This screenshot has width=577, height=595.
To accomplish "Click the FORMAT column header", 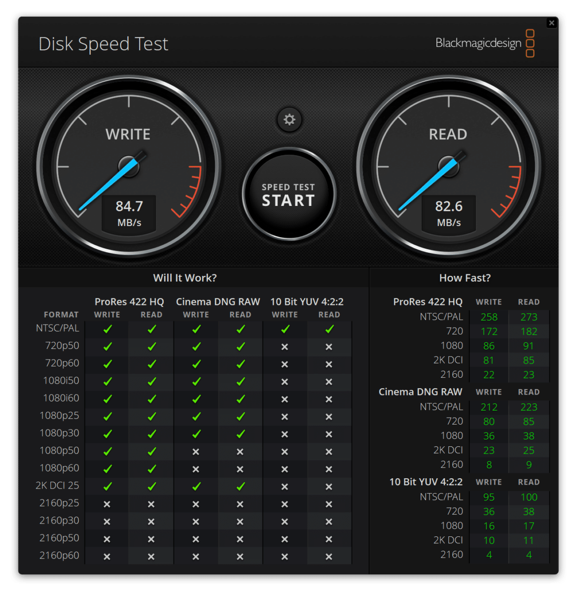I will pos(61,315).
